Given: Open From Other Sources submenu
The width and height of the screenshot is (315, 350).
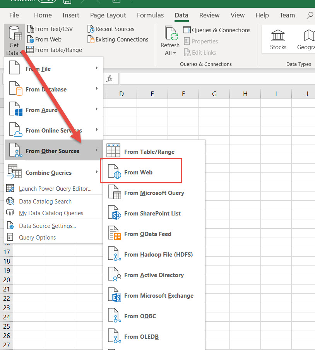Looking at the screenshot, I should pos(53,151).
